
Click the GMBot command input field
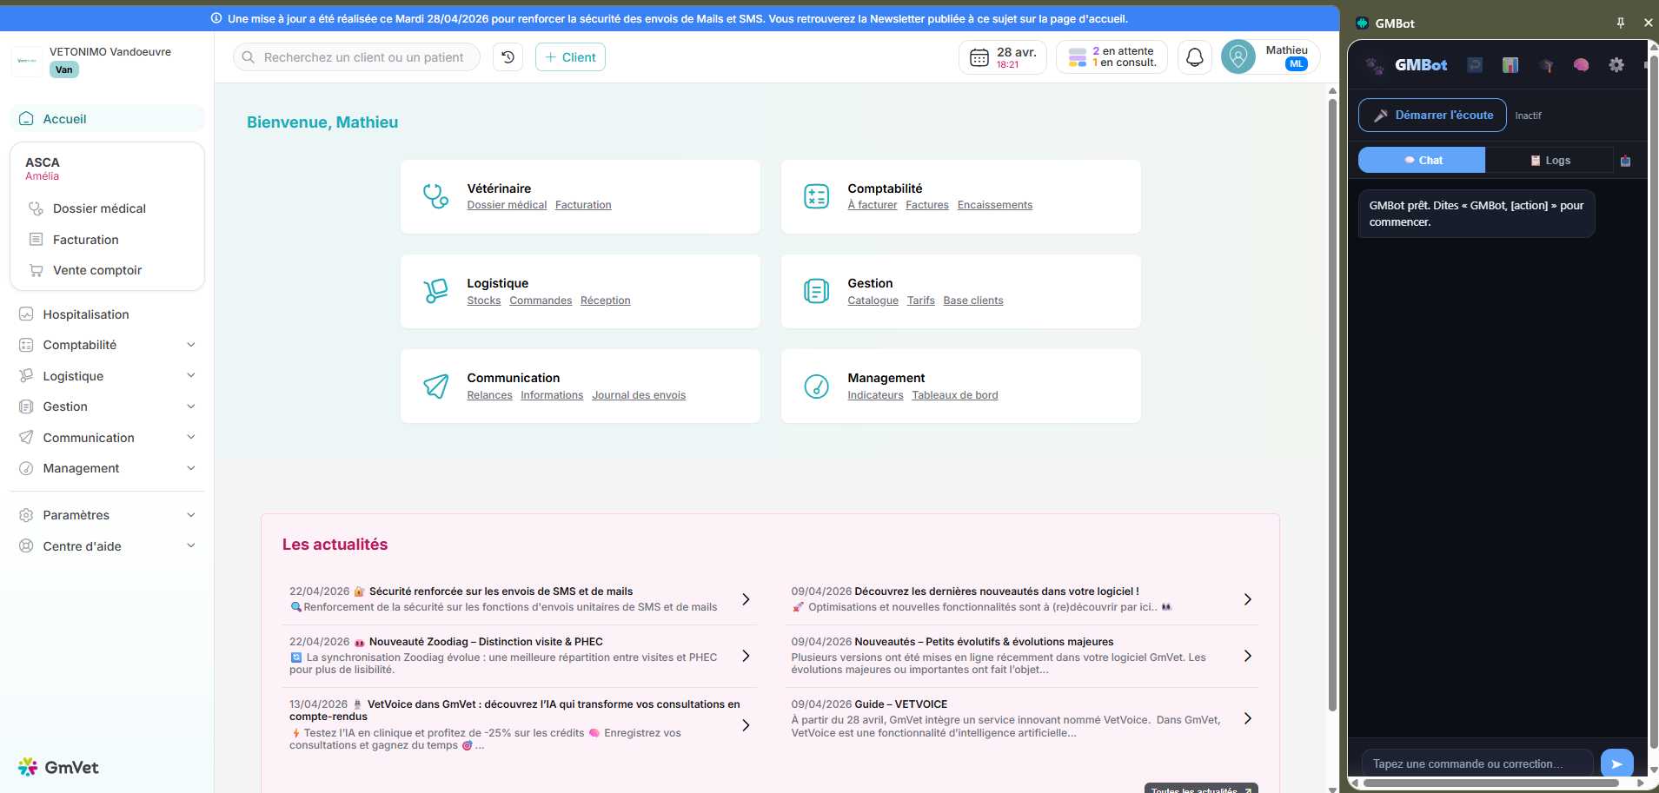(x=1477, y=763)
